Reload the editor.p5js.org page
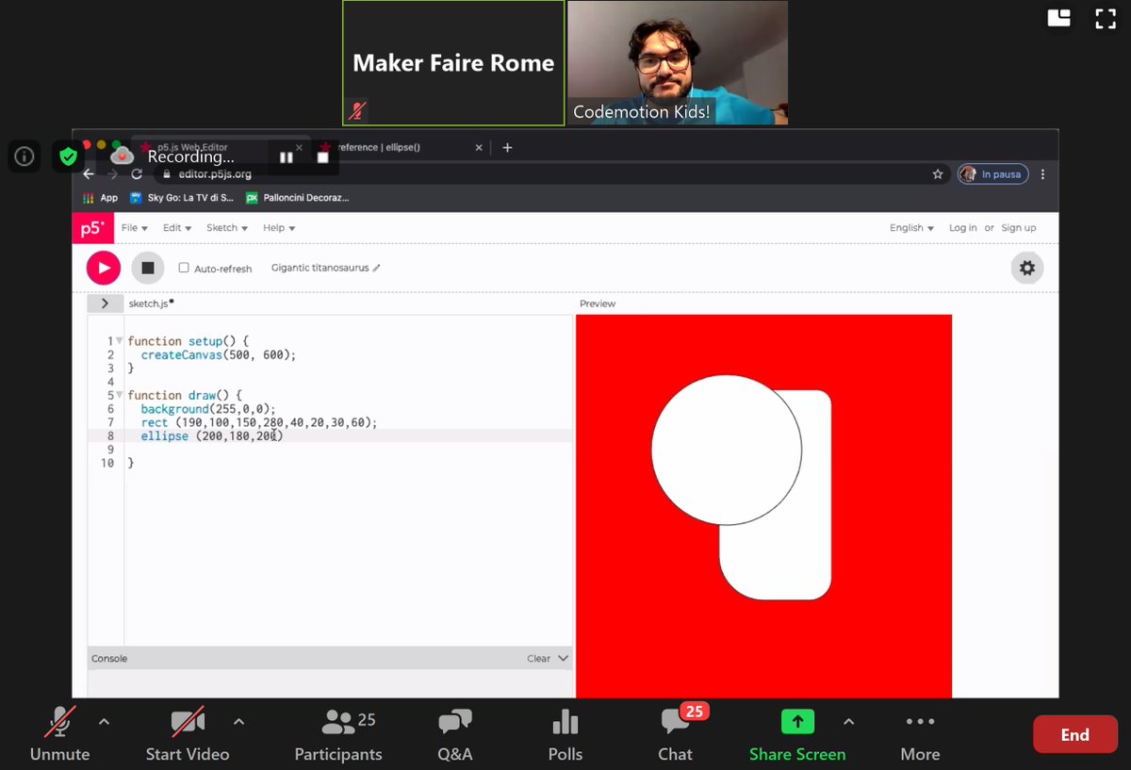Viewport: 1131px width, 770px height. click(137, 174)
